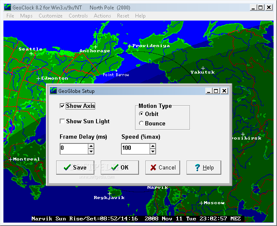This screenshot has height=226, width=277.
Task: Click the date and time in status bar
Action: (193, 219)
